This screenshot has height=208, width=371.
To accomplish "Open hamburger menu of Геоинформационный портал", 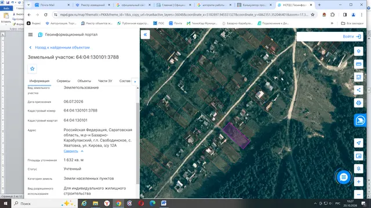I will [30, 35].
